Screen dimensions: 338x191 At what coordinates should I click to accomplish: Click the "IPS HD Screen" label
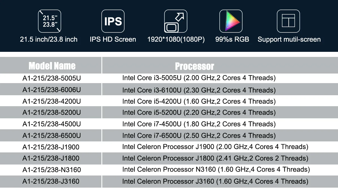pos(113,39)
